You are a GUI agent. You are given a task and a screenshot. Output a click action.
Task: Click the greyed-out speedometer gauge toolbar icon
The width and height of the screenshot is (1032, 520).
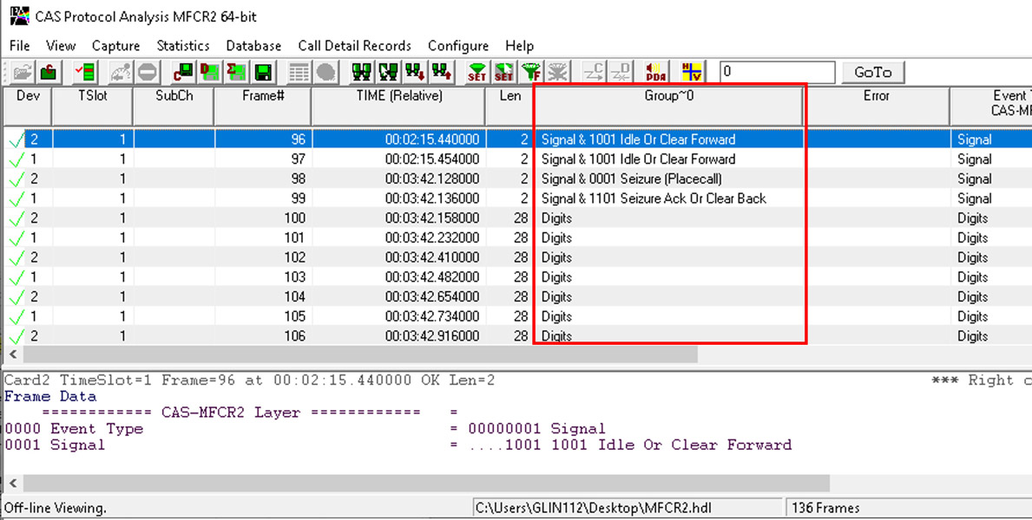[x=121, y=72]
